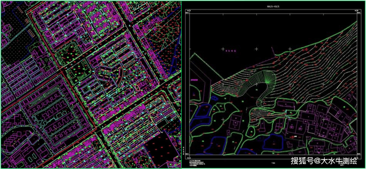This screenshot has height=169, width=366.
Task: Click the Sohu watermark text at bottom right
Action: 324,161
